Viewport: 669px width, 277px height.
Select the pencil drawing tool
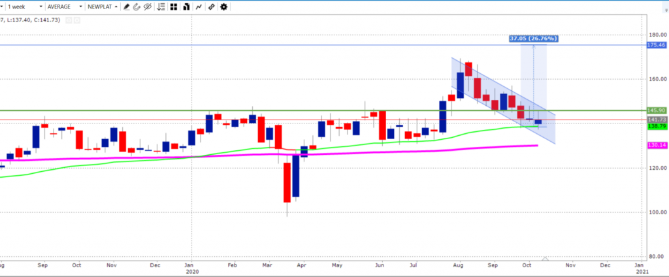[125, 7]
